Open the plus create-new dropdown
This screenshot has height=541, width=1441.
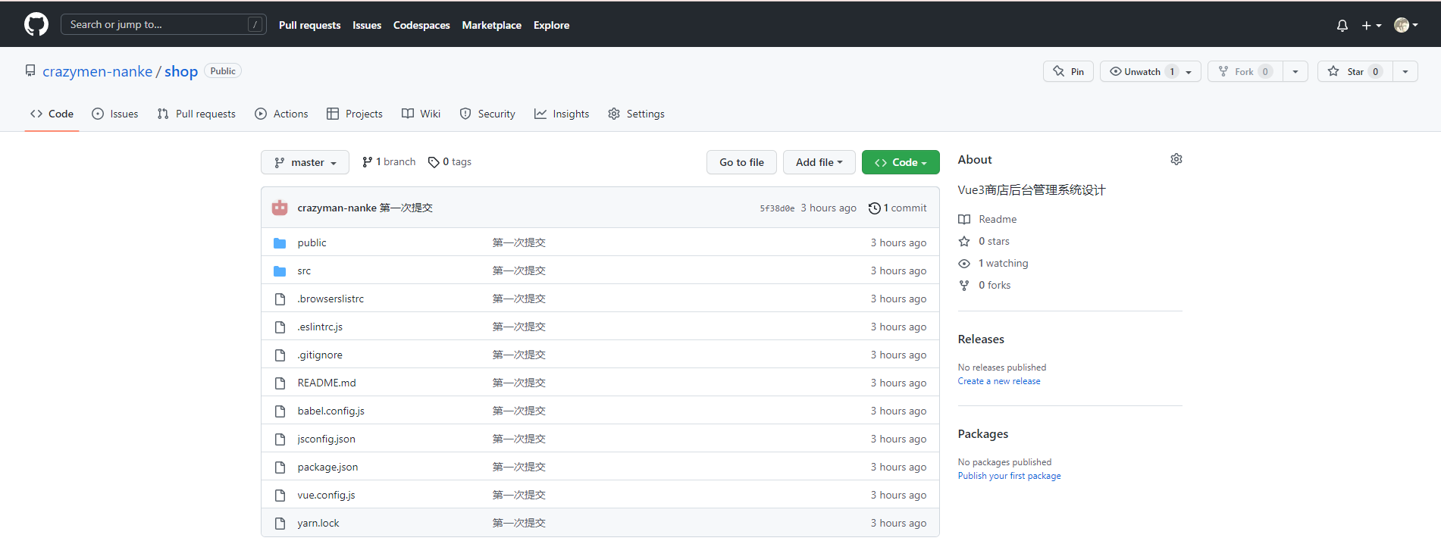click(x=1371, y=25)
